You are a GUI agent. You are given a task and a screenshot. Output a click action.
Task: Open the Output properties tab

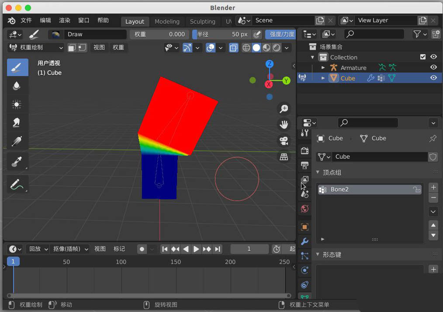(x=305, y=165)
